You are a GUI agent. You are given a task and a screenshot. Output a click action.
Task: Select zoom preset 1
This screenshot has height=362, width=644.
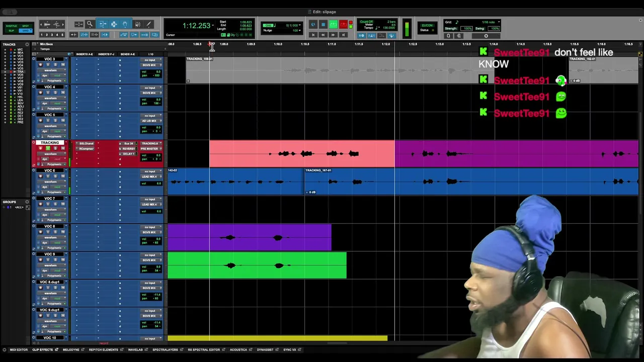42,35
